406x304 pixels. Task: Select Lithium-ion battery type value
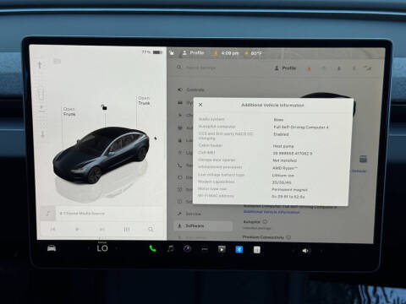283,175
